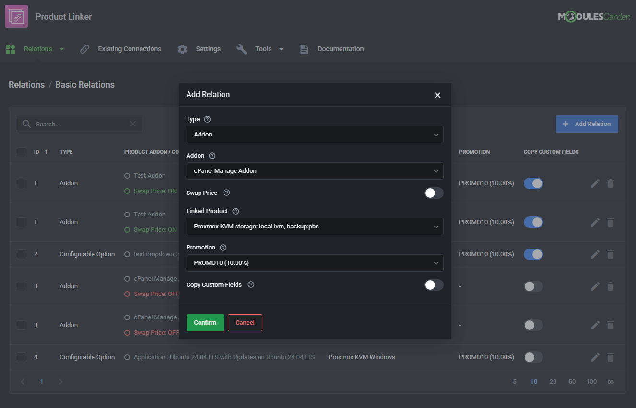Toggle copy custom fields for row ID 4

[x=533, y=357]
